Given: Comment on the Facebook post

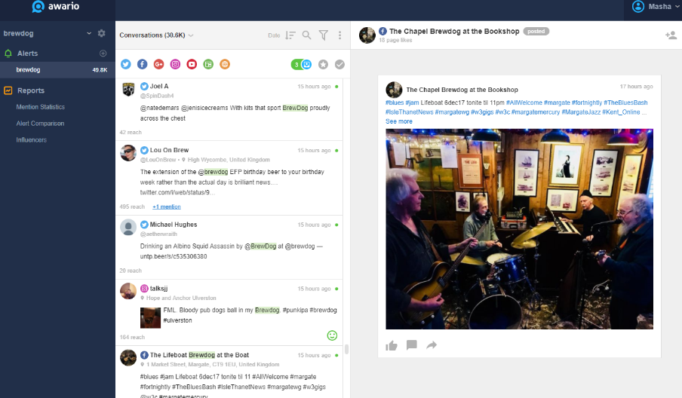Looking at the screenshot, I should (x=411, y=345).
